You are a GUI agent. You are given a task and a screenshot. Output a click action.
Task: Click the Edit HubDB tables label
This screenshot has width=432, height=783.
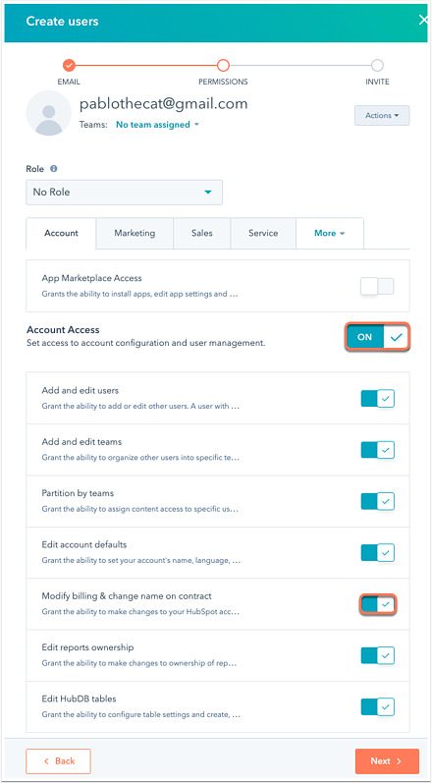click(79, 699)
